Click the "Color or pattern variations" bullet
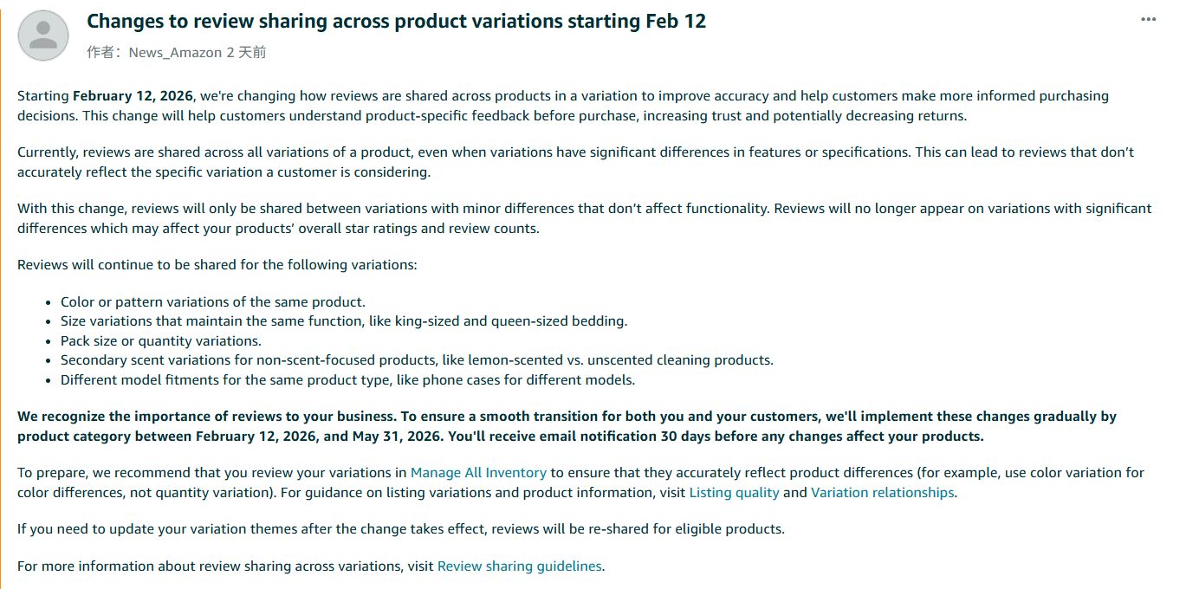1186x589 pixels. [213, 302]
